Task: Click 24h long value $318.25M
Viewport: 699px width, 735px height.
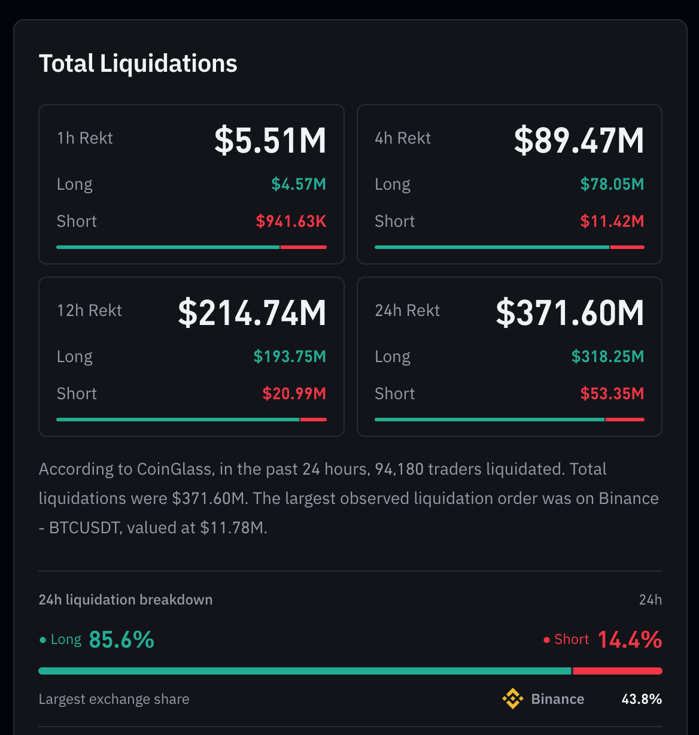Action: click(x=608, y=357)
